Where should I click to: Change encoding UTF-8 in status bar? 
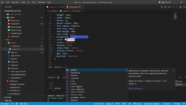click(118, 104)
